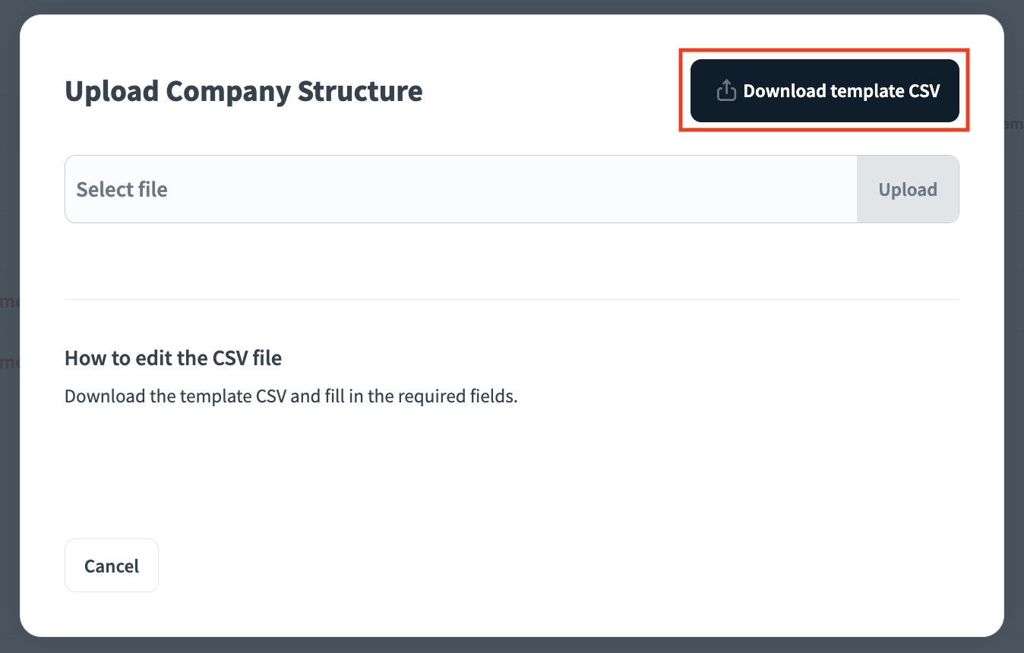
Task: Click the horizontal divider below the file field
Action: [511, 300]
